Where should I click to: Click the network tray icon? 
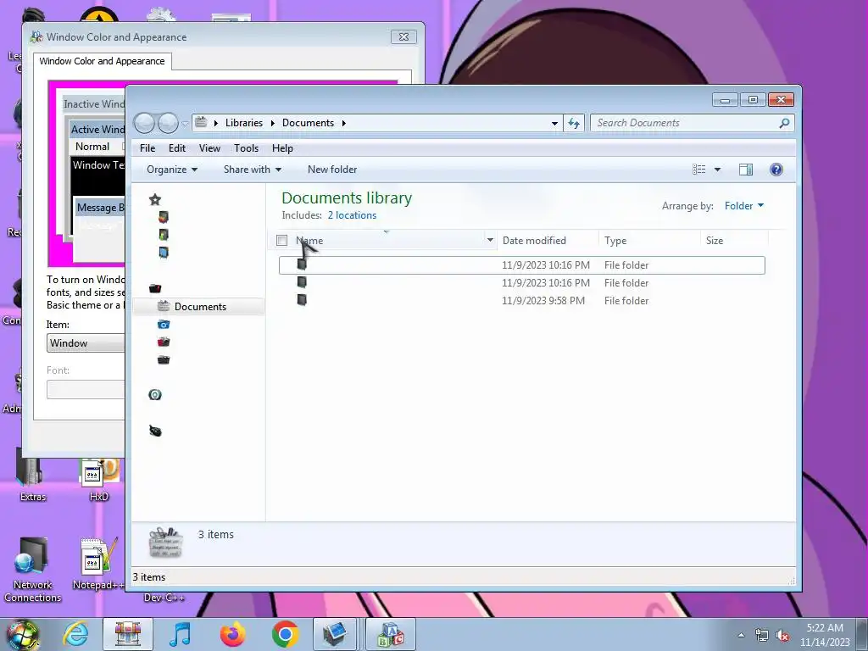pos(762,636)
